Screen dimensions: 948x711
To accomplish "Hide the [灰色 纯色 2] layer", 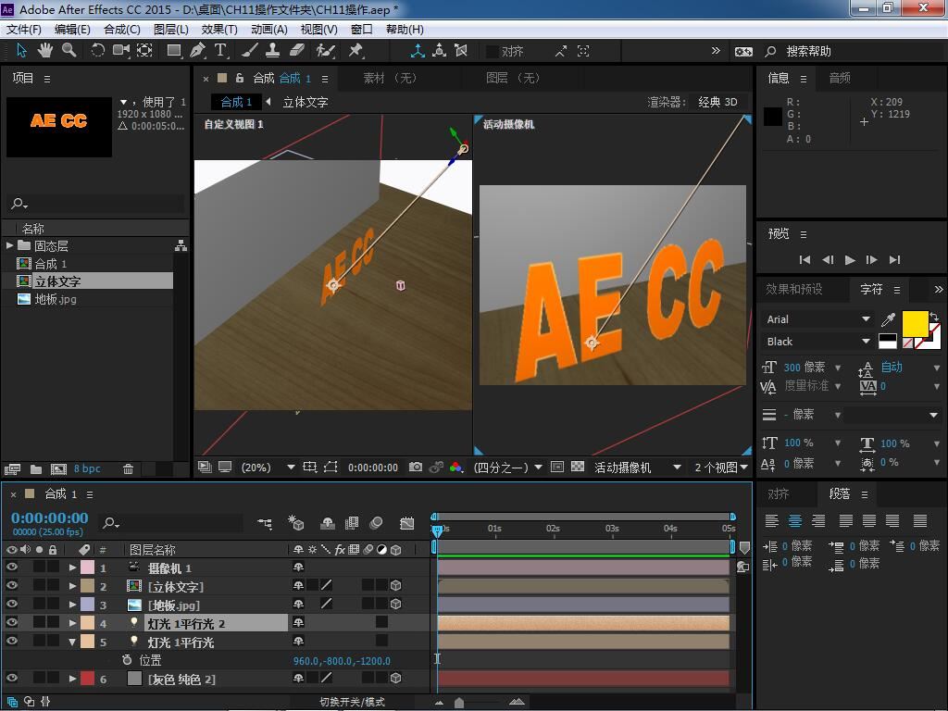I will tap(11, 679).
